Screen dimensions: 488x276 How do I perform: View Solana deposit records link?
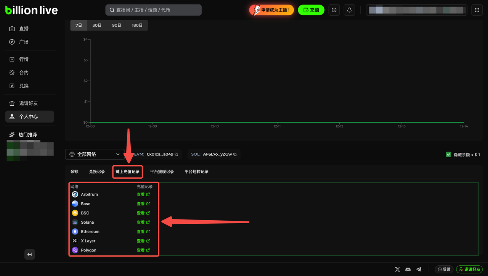143,223
